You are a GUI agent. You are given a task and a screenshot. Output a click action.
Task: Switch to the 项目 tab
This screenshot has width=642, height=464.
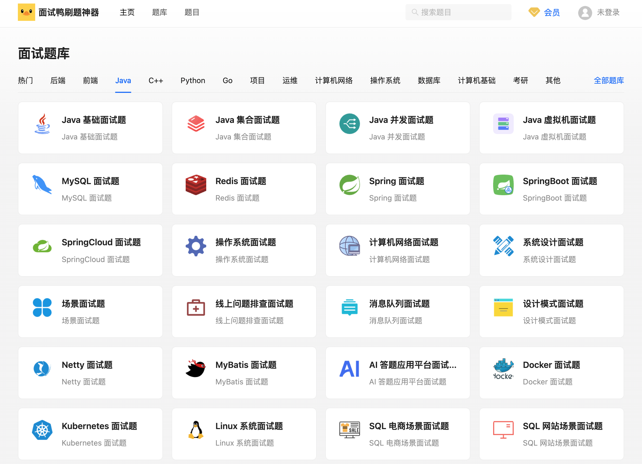click(257, 80)
